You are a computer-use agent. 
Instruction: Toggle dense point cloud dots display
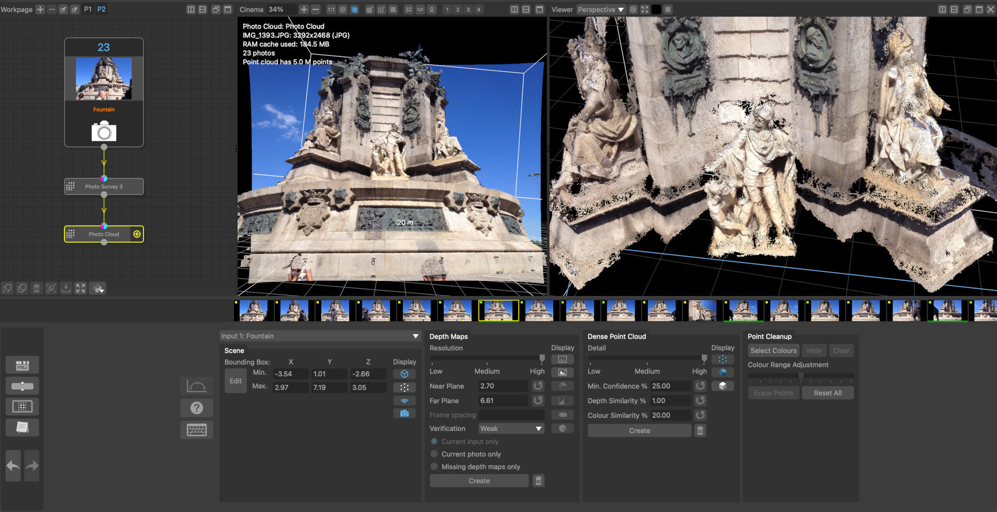click(723, 359)
